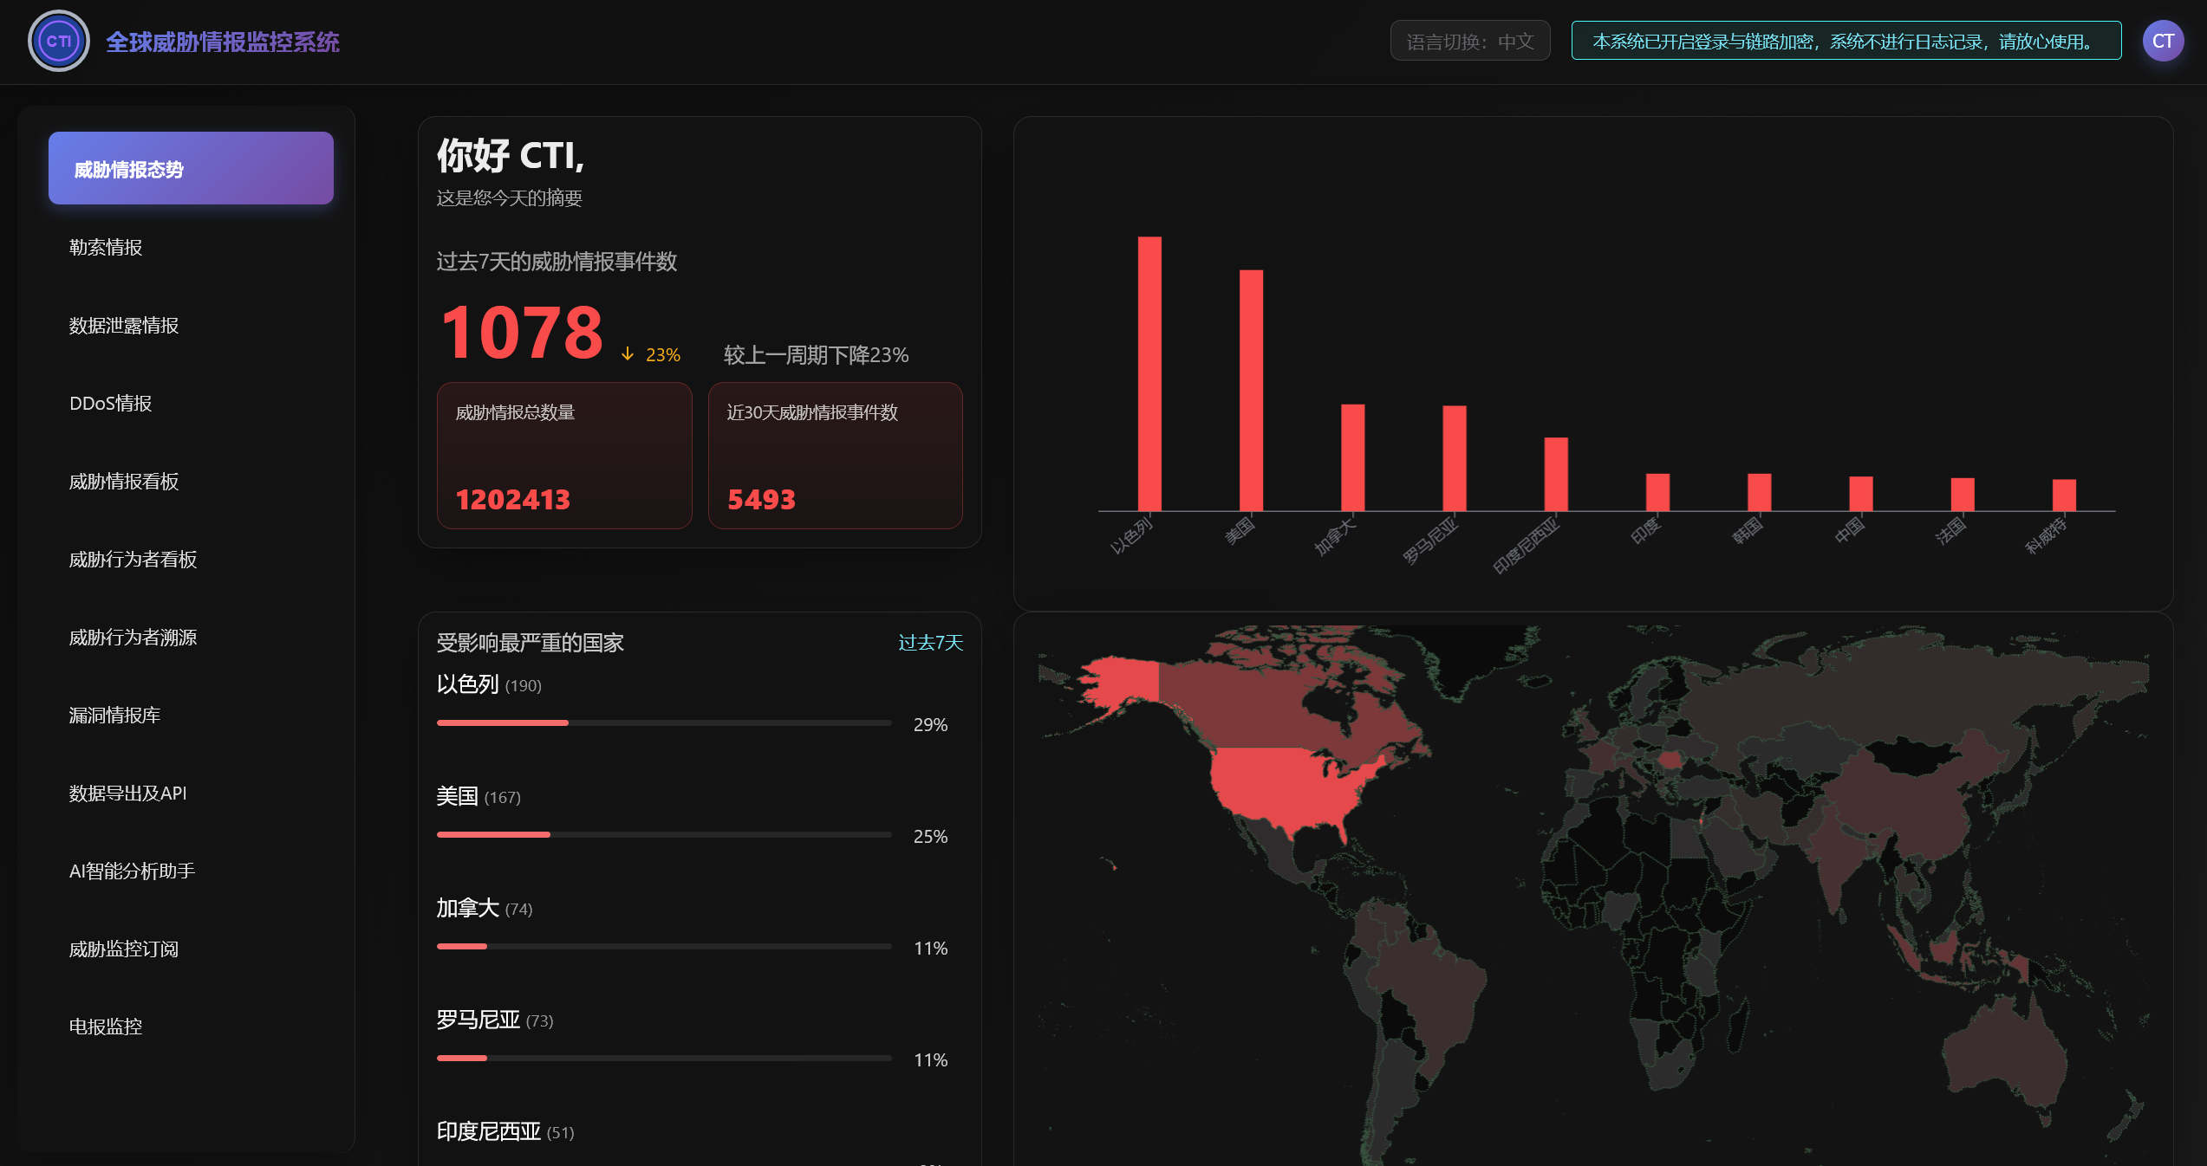2207x1166 pixels.
Task: Select the 过去7天 time range filter
Action: (930, 642)
